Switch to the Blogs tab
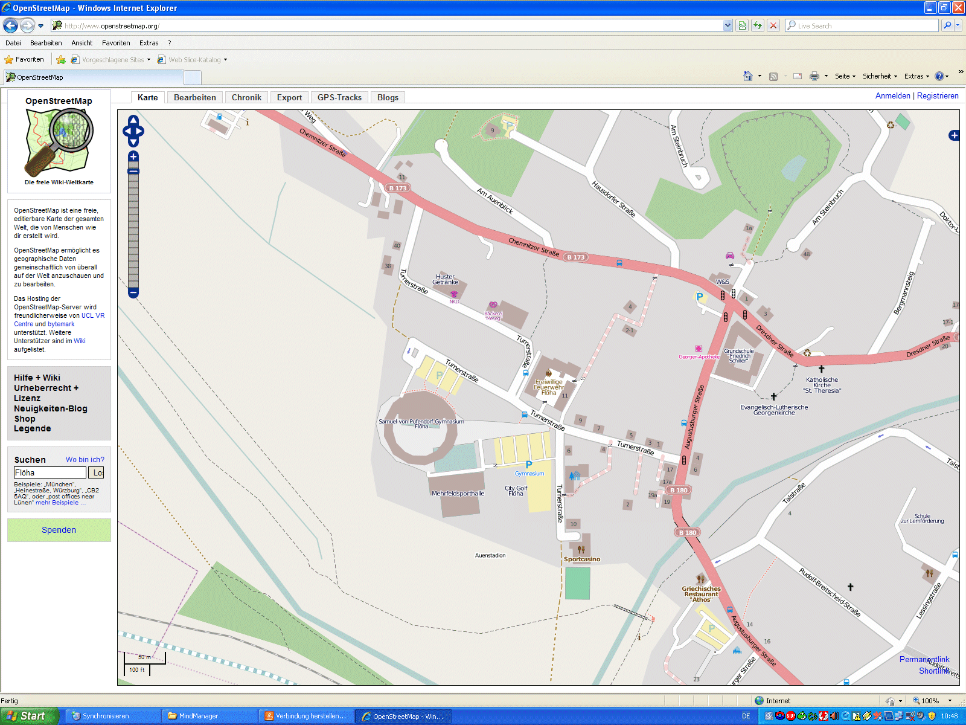Viewport: 966px width, 725px height. 388,97
